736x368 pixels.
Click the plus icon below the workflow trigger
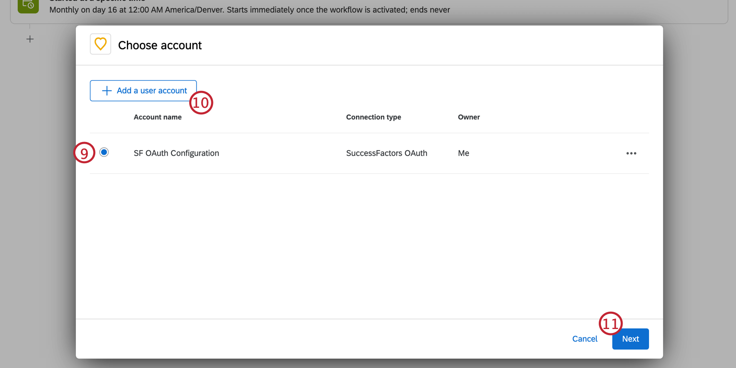tap(30, 39)
